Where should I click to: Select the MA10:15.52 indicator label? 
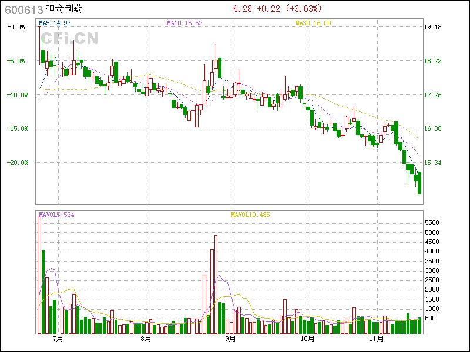click(184, 23)
